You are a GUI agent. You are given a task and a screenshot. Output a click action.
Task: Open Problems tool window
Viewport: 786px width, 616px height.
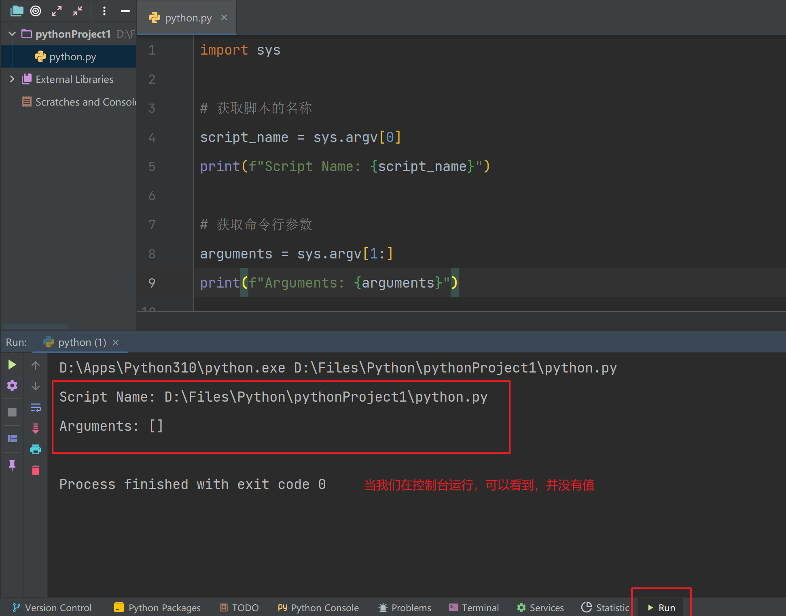tap(405, 608)
